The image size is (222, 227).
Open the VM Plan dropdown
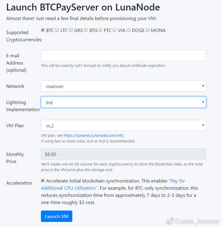[x=123, y=125]
